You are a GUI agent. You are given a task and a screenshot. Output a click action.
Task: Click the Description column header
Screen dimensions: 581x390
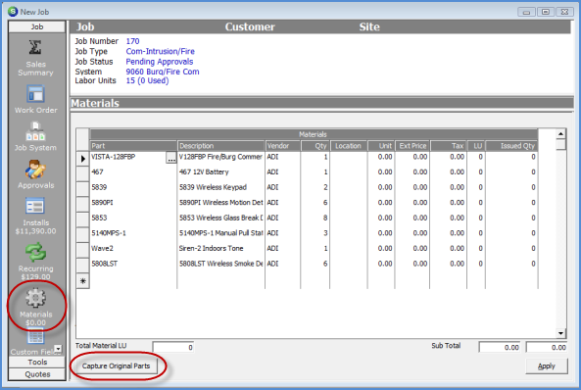click(x=221, y=146)
